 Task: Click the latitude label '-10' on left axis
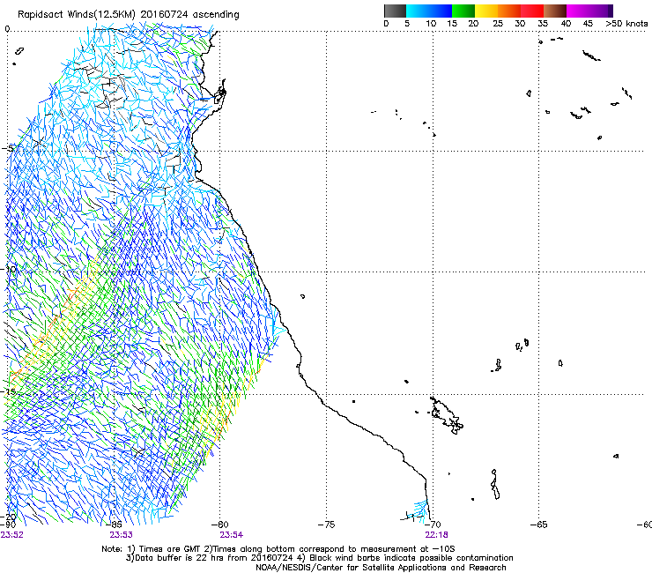(8, 269)
